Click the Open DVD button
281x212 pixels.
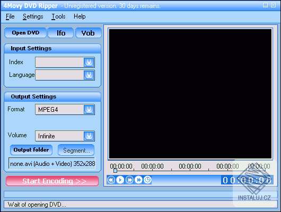tap(25, 33)
